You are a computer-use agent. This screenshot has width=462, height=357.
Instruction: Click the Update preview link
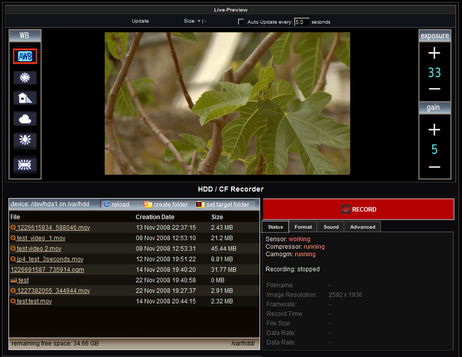click(x=140, y=21)
